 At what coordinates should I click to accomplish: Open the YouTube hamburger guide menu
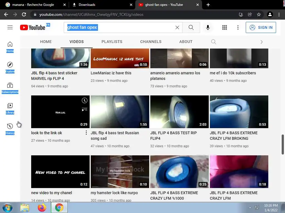pyautogui.click(x=10, y=27)
